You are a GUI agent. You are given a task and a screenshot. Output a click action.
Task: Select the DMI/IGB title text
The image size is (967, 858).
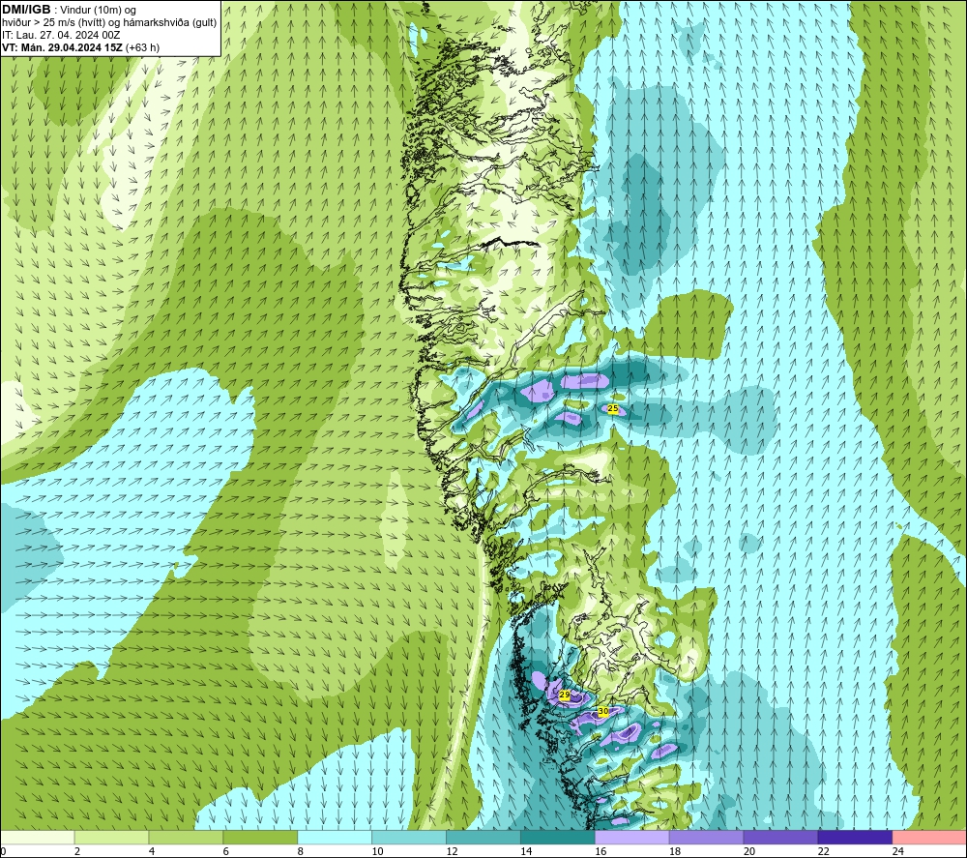[x=26, y=10]
